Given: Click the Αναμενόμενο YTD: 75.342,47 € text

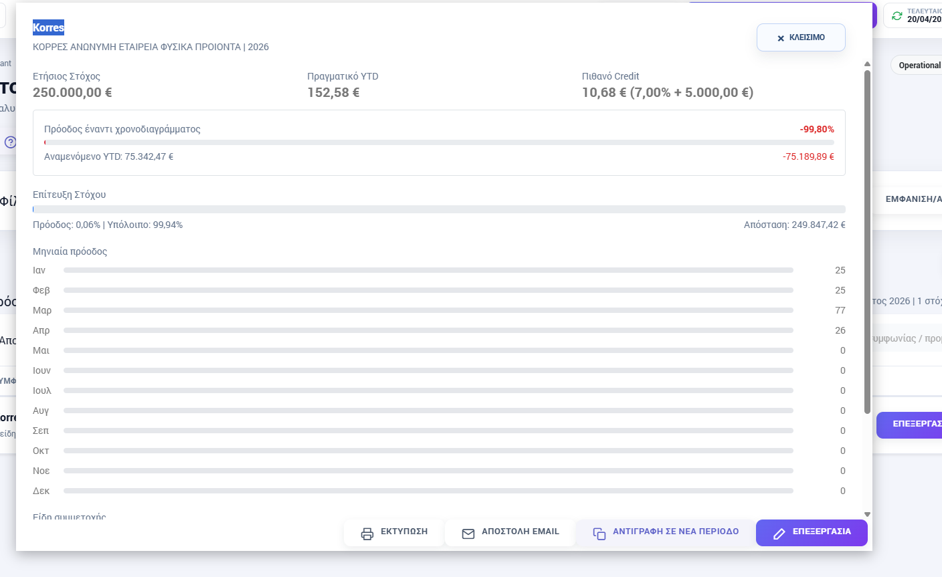Looking at the screenshot, I should tap(109, 156).
